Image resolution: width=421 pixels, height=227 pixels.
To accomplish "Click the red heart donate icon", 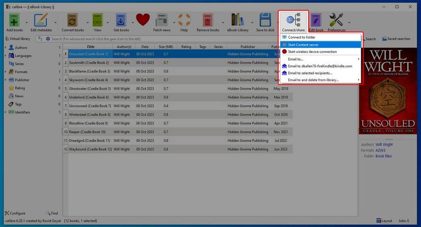I will click(x=143, y=20).
